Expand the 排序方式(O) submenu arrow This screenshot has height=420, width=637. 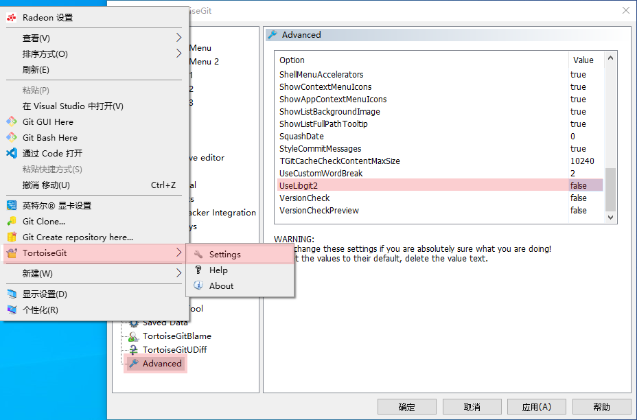pyautogui.click(x=178, y=54)
